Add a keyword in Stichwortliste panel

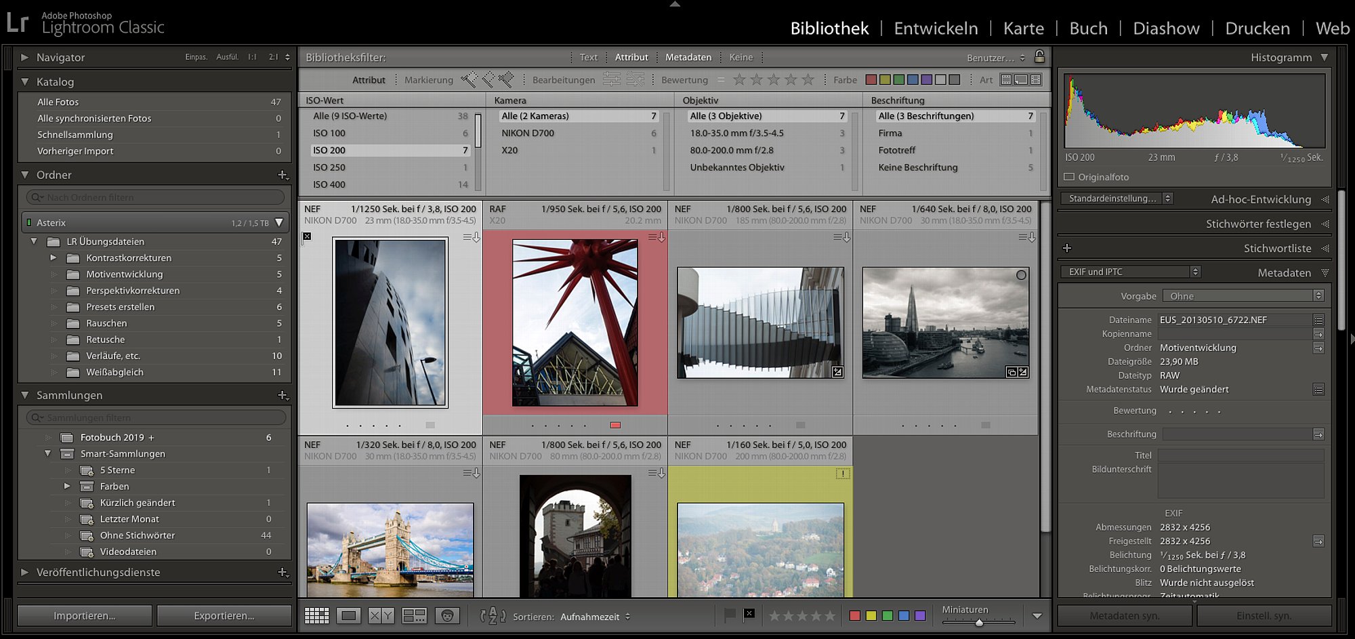point(1067,248)
